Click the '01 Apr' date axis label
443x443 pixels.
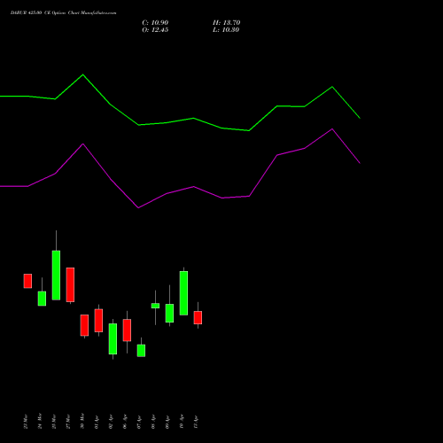(x=97, y=422)
